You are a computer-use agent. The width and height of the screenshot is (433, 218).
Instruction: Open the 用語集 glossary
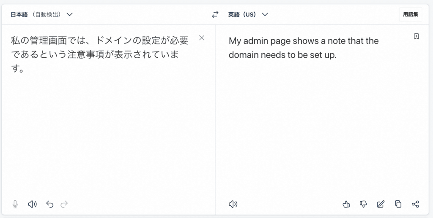click(x=410, y=14)
